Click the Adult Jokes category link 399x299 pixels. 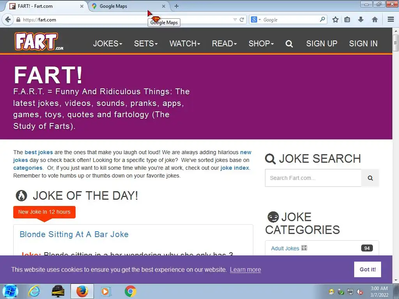click(285, 248)
